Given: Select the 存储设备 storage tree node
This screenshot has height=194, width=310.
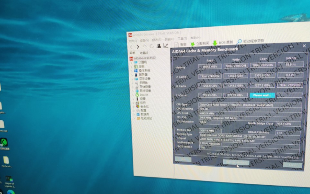Looking at the screenshot, I should click(x=143, y=87).
